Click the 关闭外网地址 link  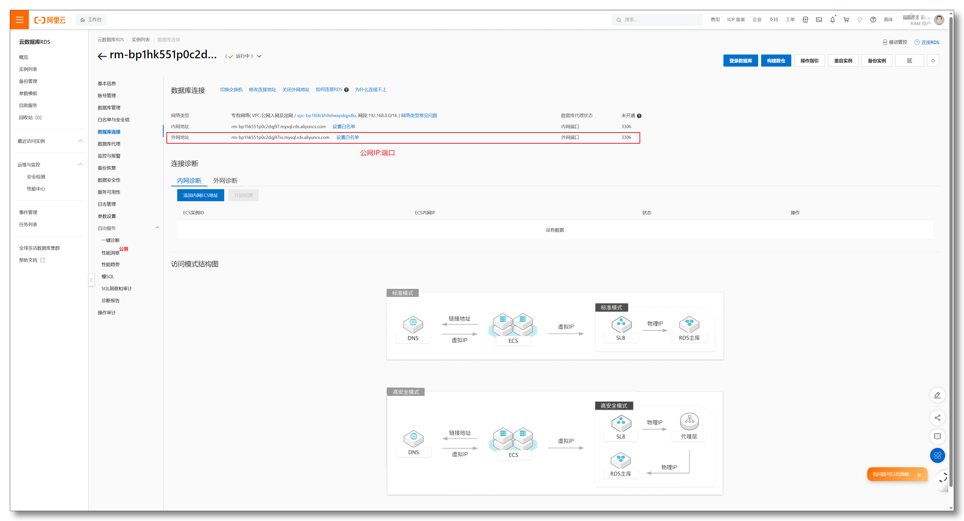coord(296,90)
